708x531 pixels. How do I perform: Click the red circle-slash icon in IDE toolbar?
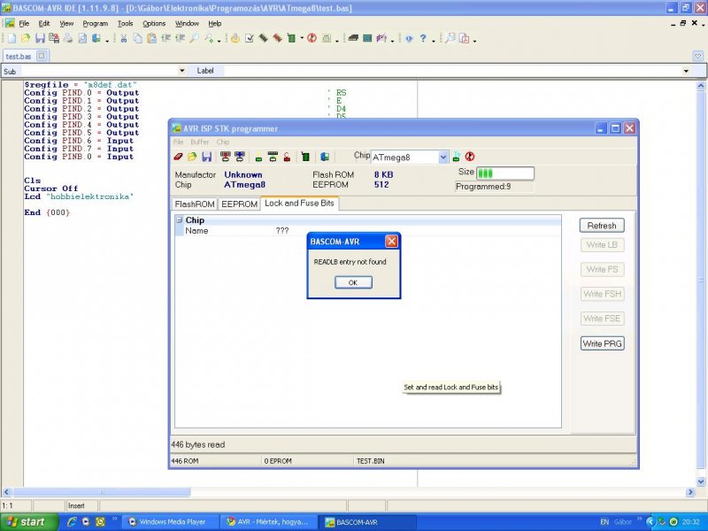coord(312,38)
